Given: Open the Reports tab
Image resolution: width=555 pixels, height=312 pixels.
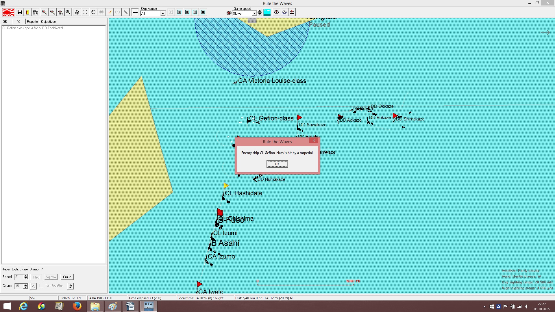Looking at the screenshot, I should [x=32, y=22].
